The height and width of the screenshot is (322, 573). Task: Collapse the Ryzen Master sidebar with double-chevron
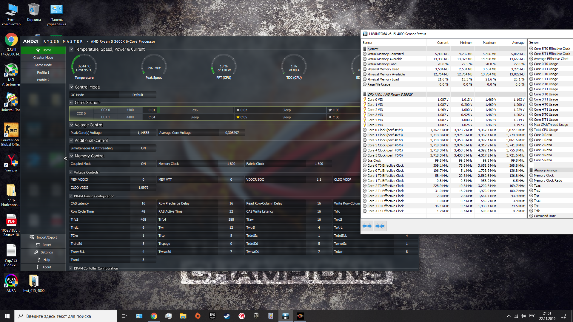(66, 159)
